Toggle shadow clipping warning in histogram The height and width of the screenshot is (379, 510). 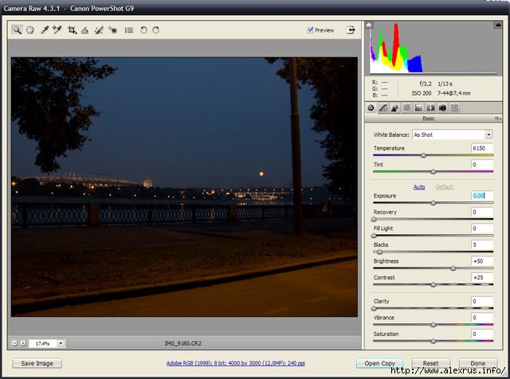(369, 25)
